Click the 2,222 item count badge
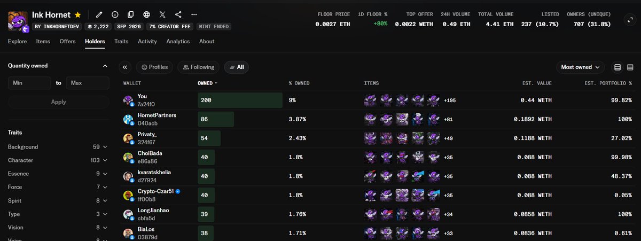This screenshot has height=241, width=641. pos(98,26)
